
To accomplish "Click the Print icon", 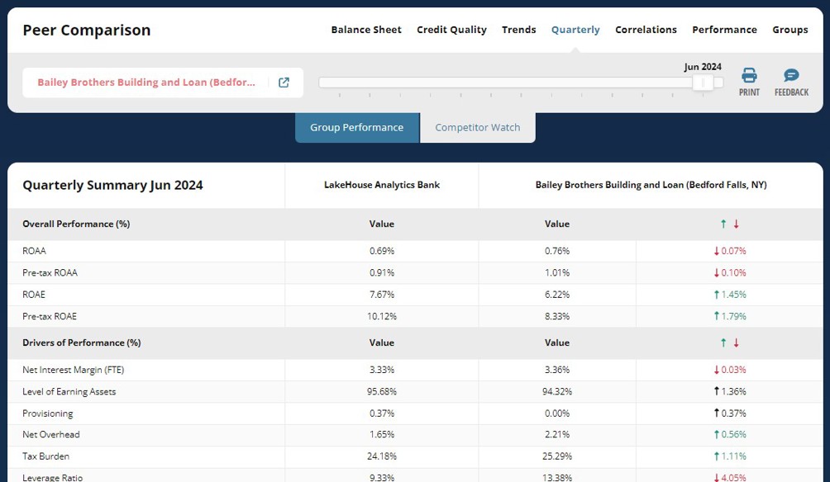I will (749, 76).
